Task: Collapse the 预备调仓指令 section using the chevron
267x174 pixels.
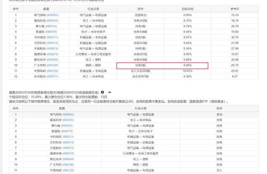Action: click(110, 92)
